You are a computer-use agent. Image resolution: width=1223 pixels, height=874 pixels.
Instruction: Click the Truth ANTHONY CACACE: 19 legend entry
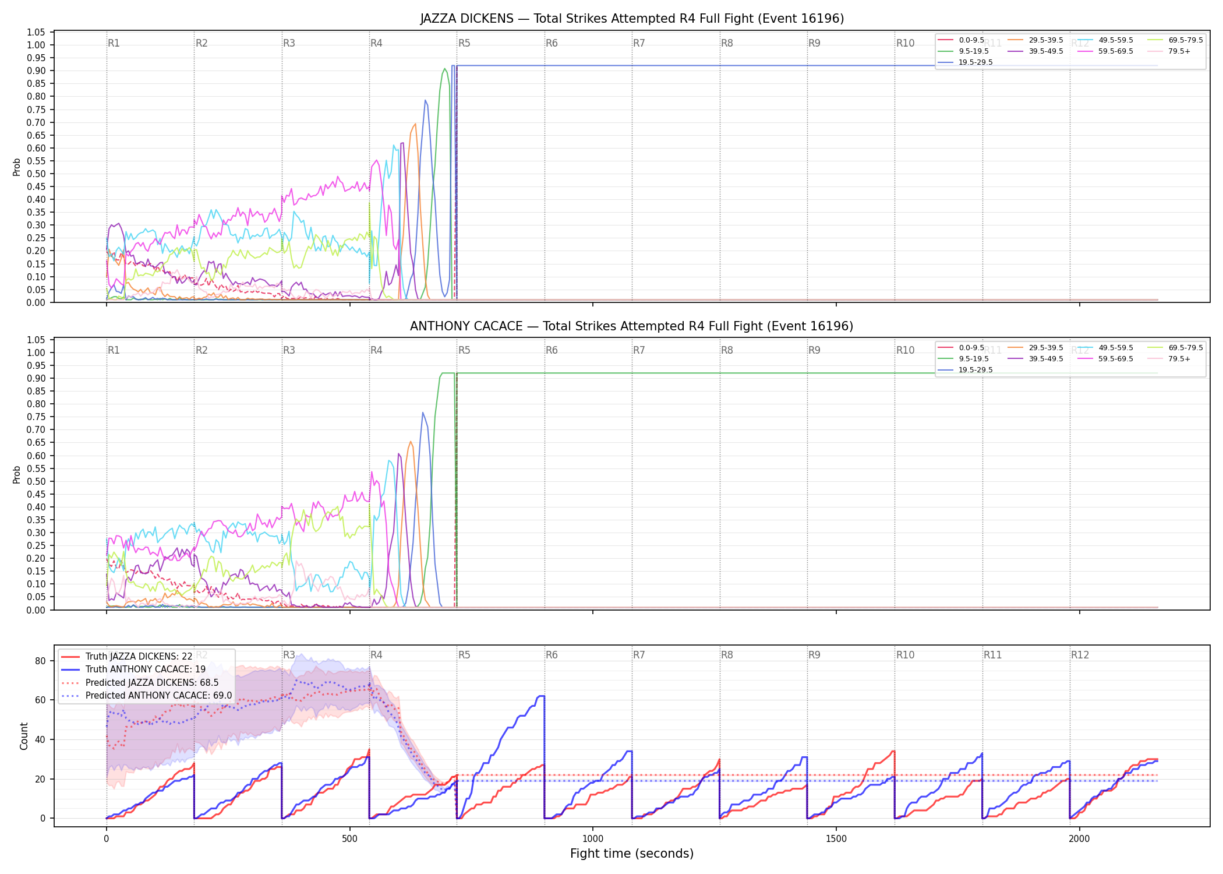click(133, 669)
